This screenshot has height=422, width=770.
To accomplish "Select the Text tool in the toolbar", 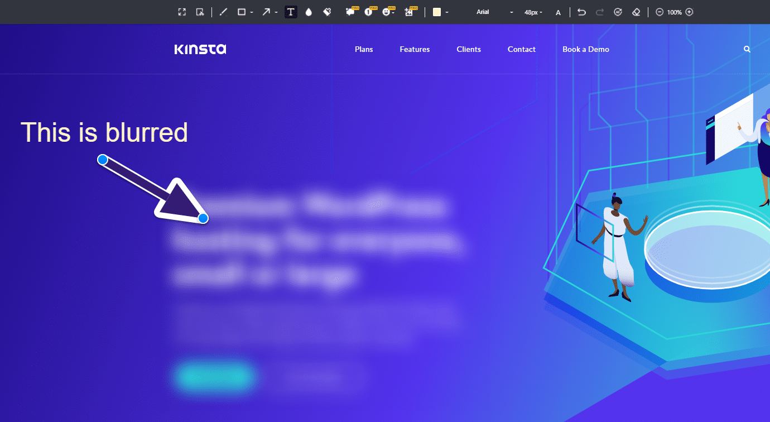I will click(x=291, y=12).
